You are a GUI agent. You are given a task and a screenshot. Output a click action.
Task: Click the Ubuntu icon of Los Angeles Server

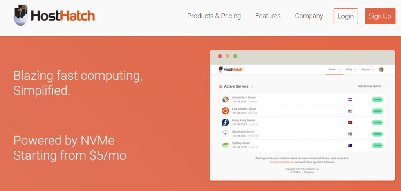pyautogui.click(x=225, y=111)
